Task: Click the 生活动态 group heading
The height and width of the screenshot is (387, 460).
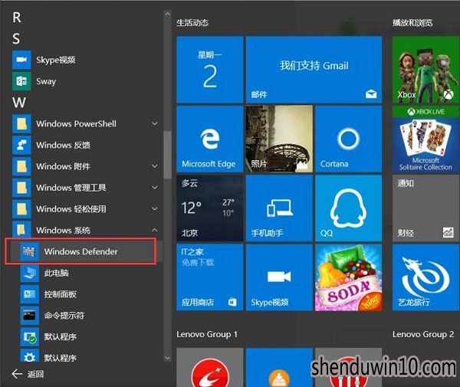Action: tap(192, 23)
